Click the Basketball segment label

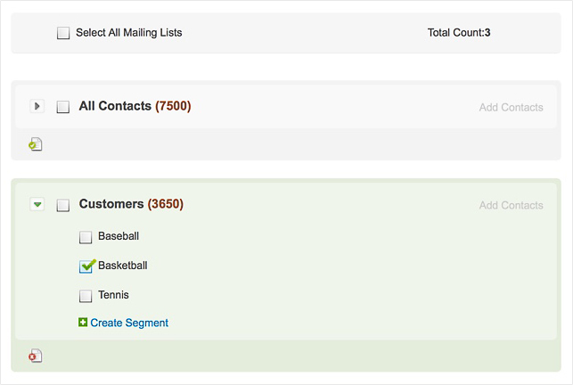pyautogui.click(x=123, y=266)
